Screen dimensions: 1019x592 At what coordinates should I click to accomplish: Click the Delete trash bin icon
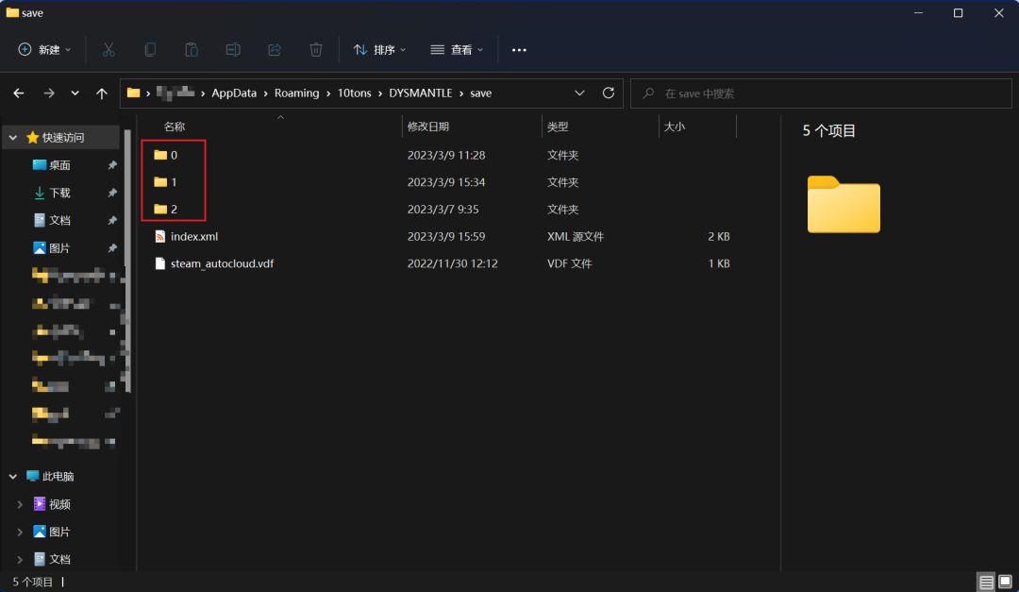[316, 49]
